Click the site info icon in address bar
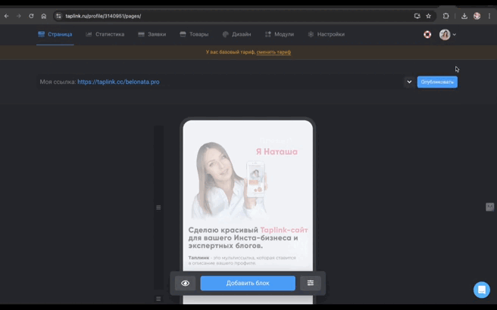 58,16
